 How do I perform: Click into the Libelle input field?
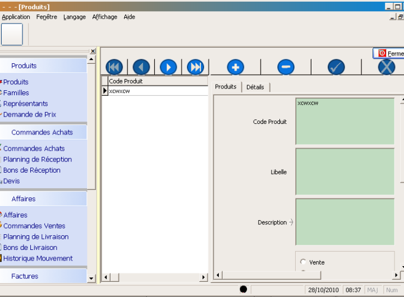[x=345, y=171]
